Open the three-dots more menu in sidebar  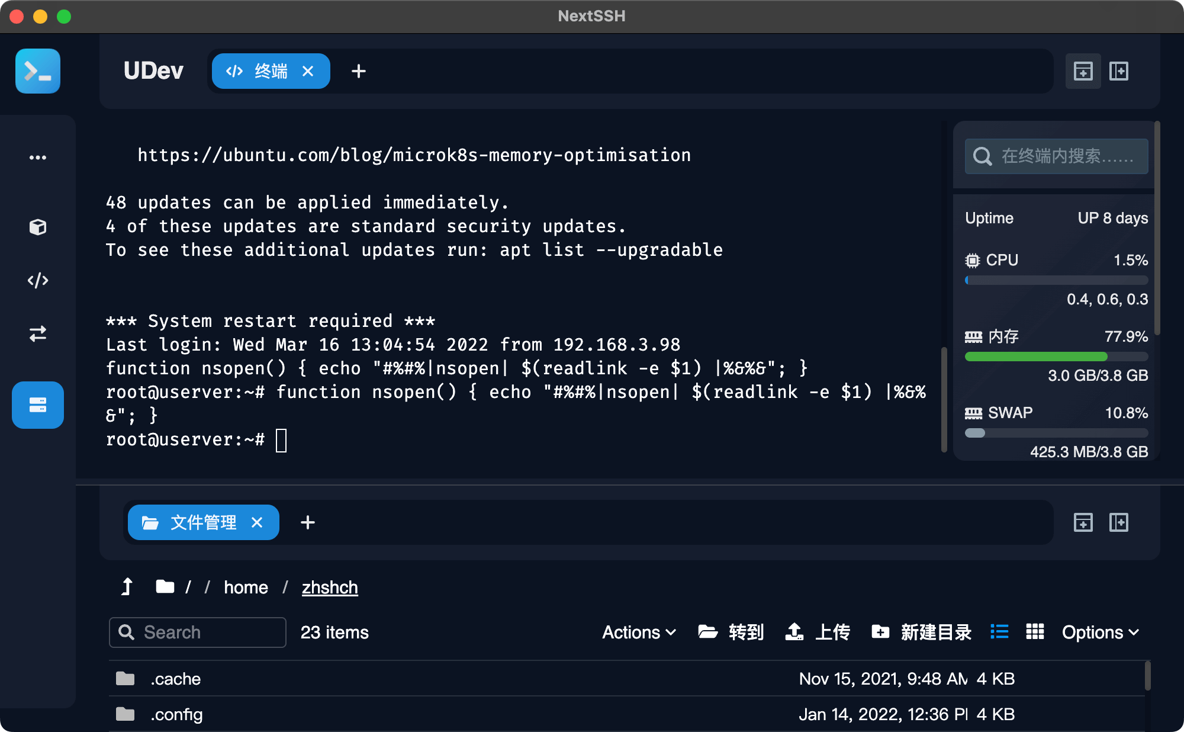pos(38,158)
